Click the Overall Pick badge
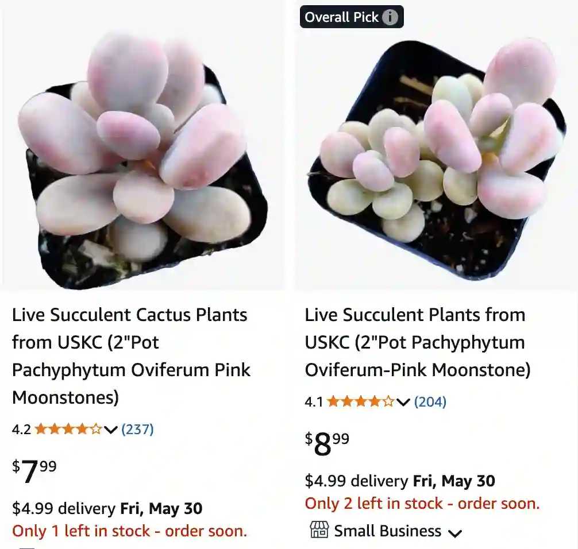This screenshot has width=578, height=549. [341, 17]
